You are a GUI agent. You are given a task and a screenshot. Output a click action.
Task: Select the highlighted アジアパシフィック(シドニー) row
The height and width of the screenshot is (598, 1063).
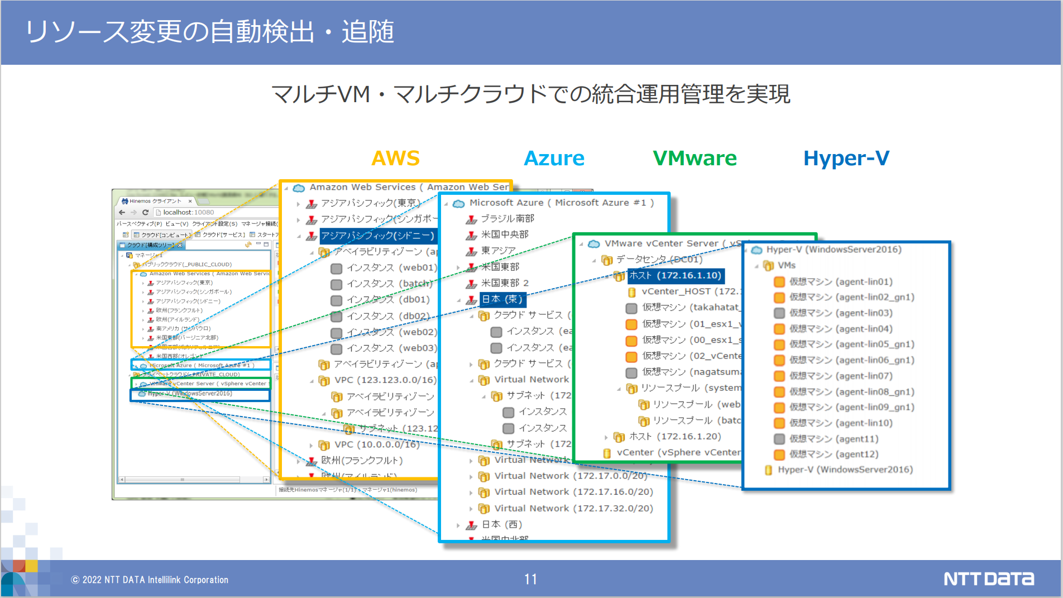click(x=377, y=236)
